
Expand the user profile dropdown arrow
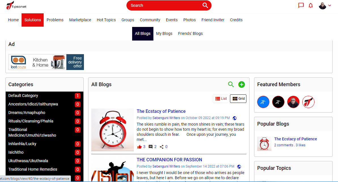click(329, 5)
